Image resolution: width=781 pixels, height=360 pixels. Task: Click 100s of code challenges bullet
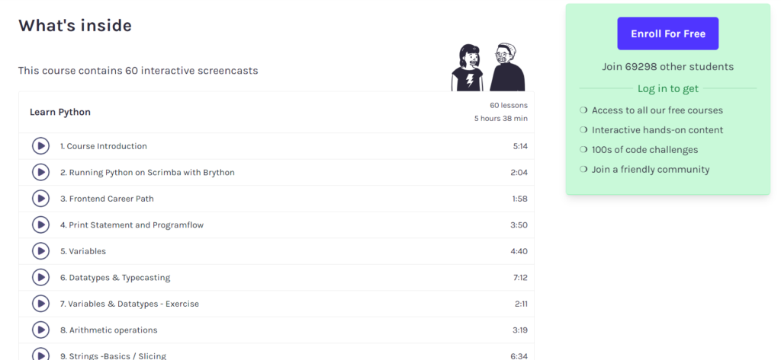pyautogui.click(x=639, y=150)
